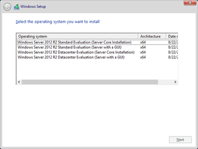Click the Date column header
The image size is (198, 149).
(x=172, y=36)
